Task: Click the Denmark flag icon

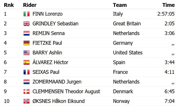Action: tap(27, 91)
